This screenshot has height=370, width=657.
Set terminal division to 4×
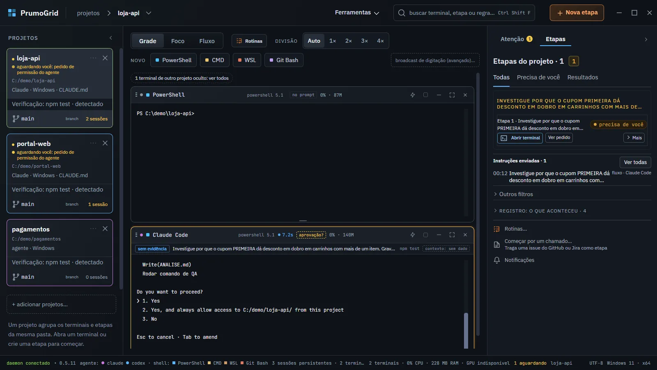(380, 41)
